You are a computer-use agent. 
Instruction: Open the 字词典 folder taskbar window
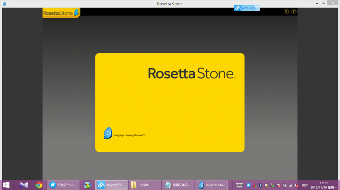pyautogui.click(x=145, y=185)
